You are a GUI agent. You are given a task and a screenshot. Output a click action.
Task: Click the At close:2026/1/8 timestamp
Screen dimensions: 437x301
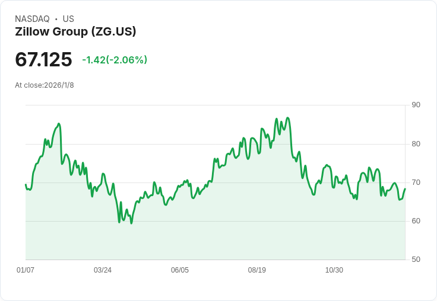click(x=45, y=85)
